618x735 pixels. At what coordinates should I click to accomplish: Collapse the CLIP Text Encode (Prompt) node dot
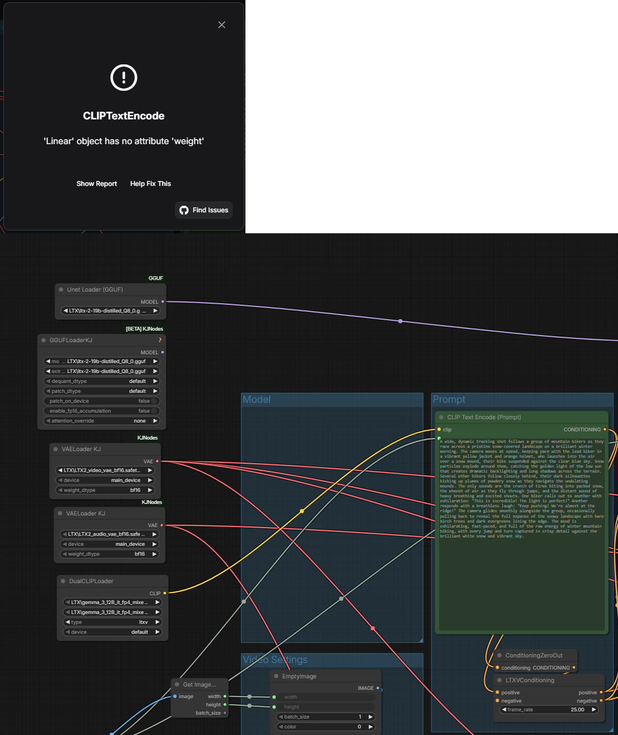(441, 417)
